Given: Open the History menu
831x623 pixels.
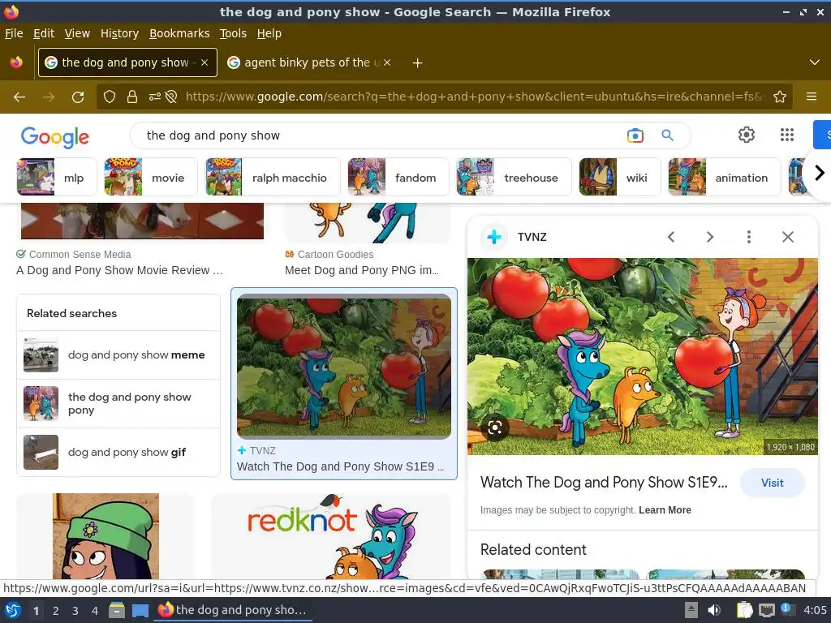Looking at the screenshot, I should (x=120, y=33).
